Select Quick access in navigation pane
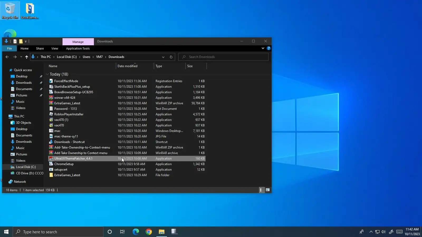 23,70
